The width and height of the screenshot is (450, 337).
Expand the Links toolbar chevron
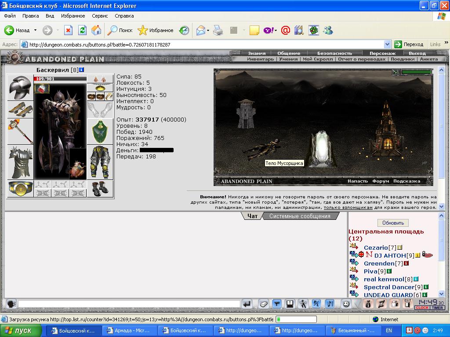446,43
